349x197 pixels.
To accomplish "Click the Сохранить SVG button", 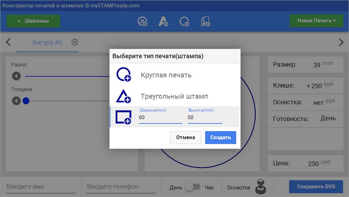I will [x=316, y=187].
